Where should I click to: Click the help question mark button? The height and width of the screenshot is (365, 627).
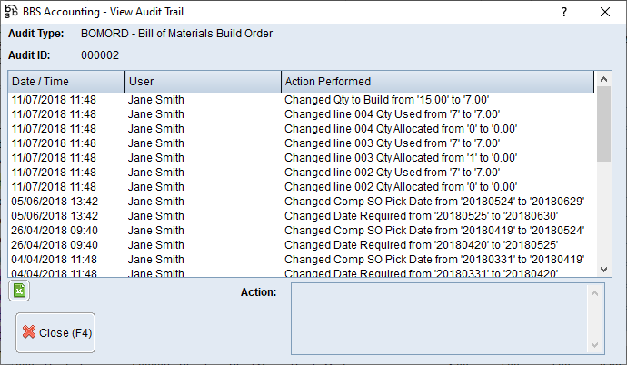pos(563,12)
